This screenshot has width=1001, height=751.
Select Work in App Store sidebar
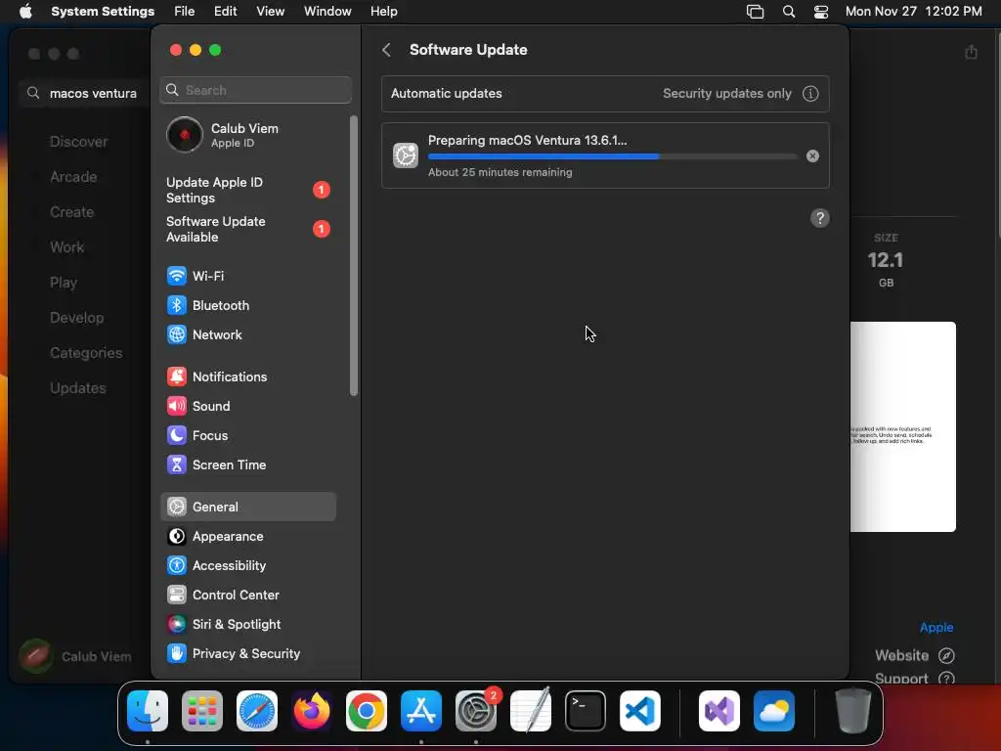(x=67, y=247)
